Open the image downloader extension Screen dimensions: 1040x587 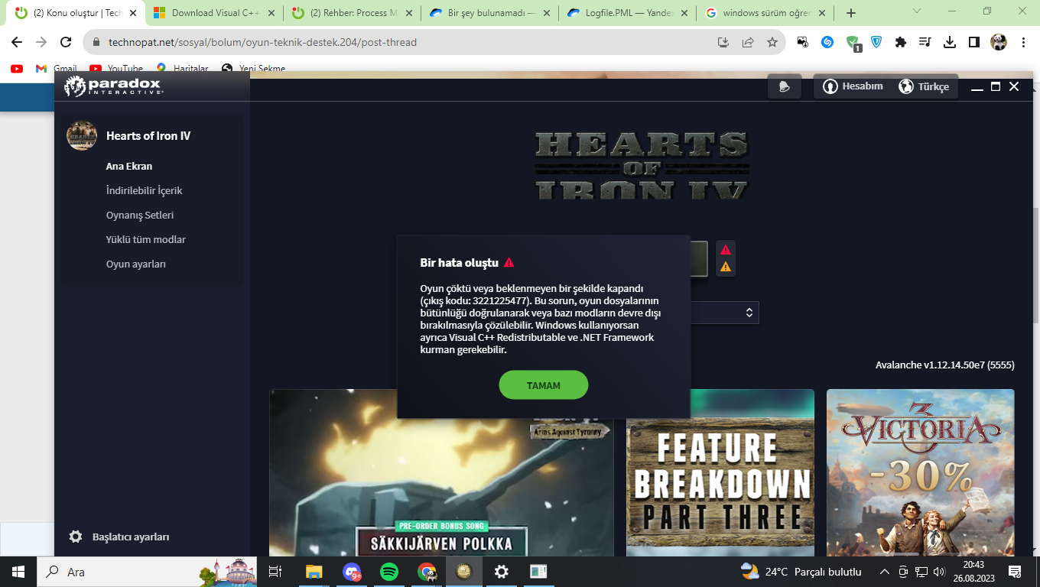(803, 42)
